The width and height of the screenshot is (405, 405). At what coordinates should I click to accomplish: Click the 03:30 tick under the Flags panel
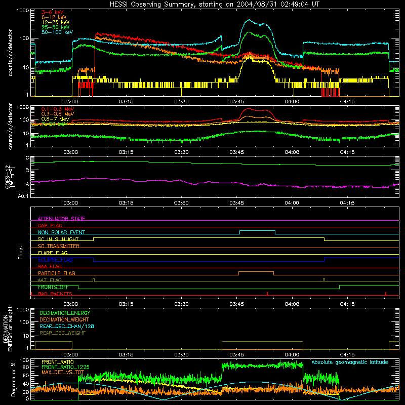point(181,304)
